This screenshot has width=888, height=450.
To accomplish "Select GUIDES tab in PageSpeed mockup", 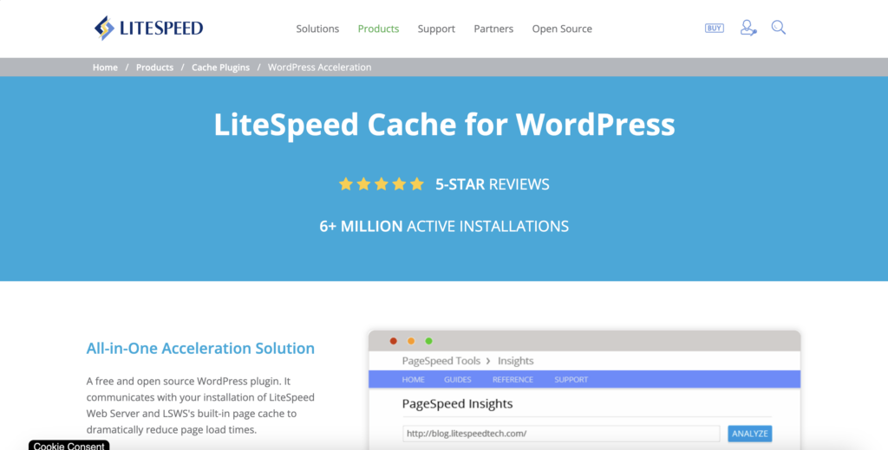I will [x=458, y=379].
